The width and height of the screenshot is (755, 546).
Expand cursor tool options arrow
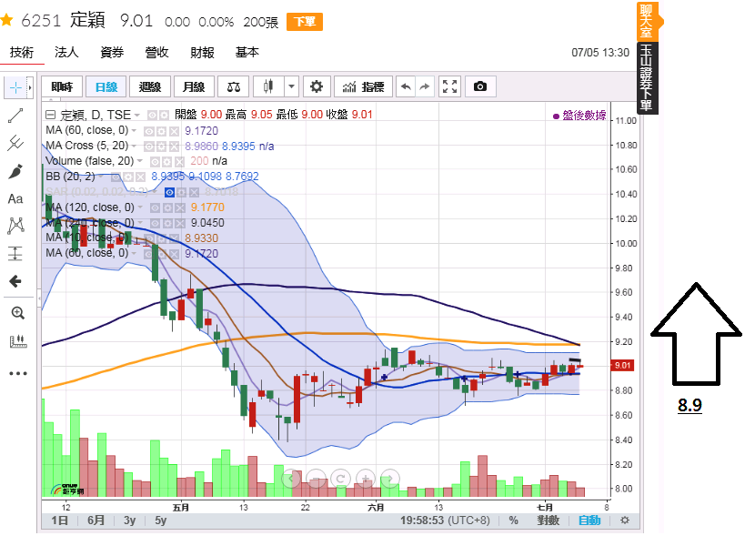(x=30, y=87)
